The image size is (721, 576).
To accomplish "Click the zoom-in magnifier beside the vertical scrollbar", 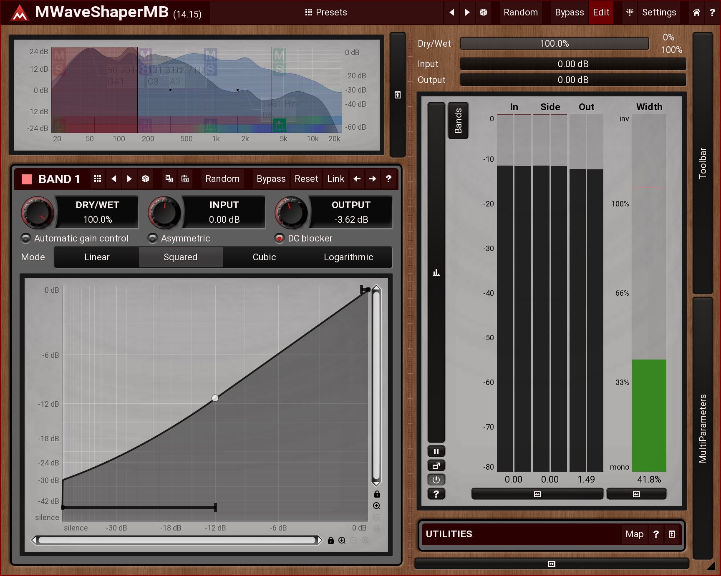I will coord(376,506).
